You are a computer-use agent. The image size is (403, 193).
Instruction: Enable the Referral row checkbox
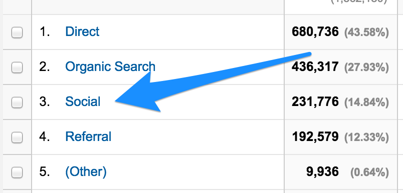click(x=17, y=137)
